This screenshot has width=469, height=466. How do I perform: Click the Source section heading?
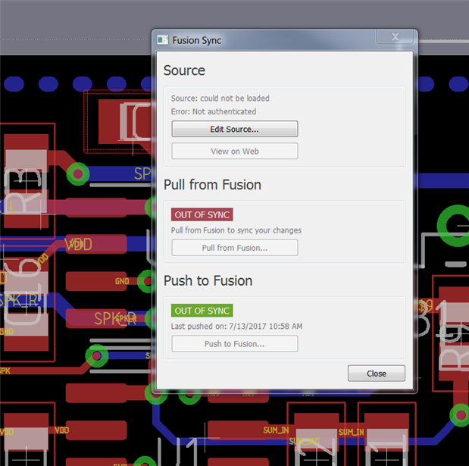(184, 70)
